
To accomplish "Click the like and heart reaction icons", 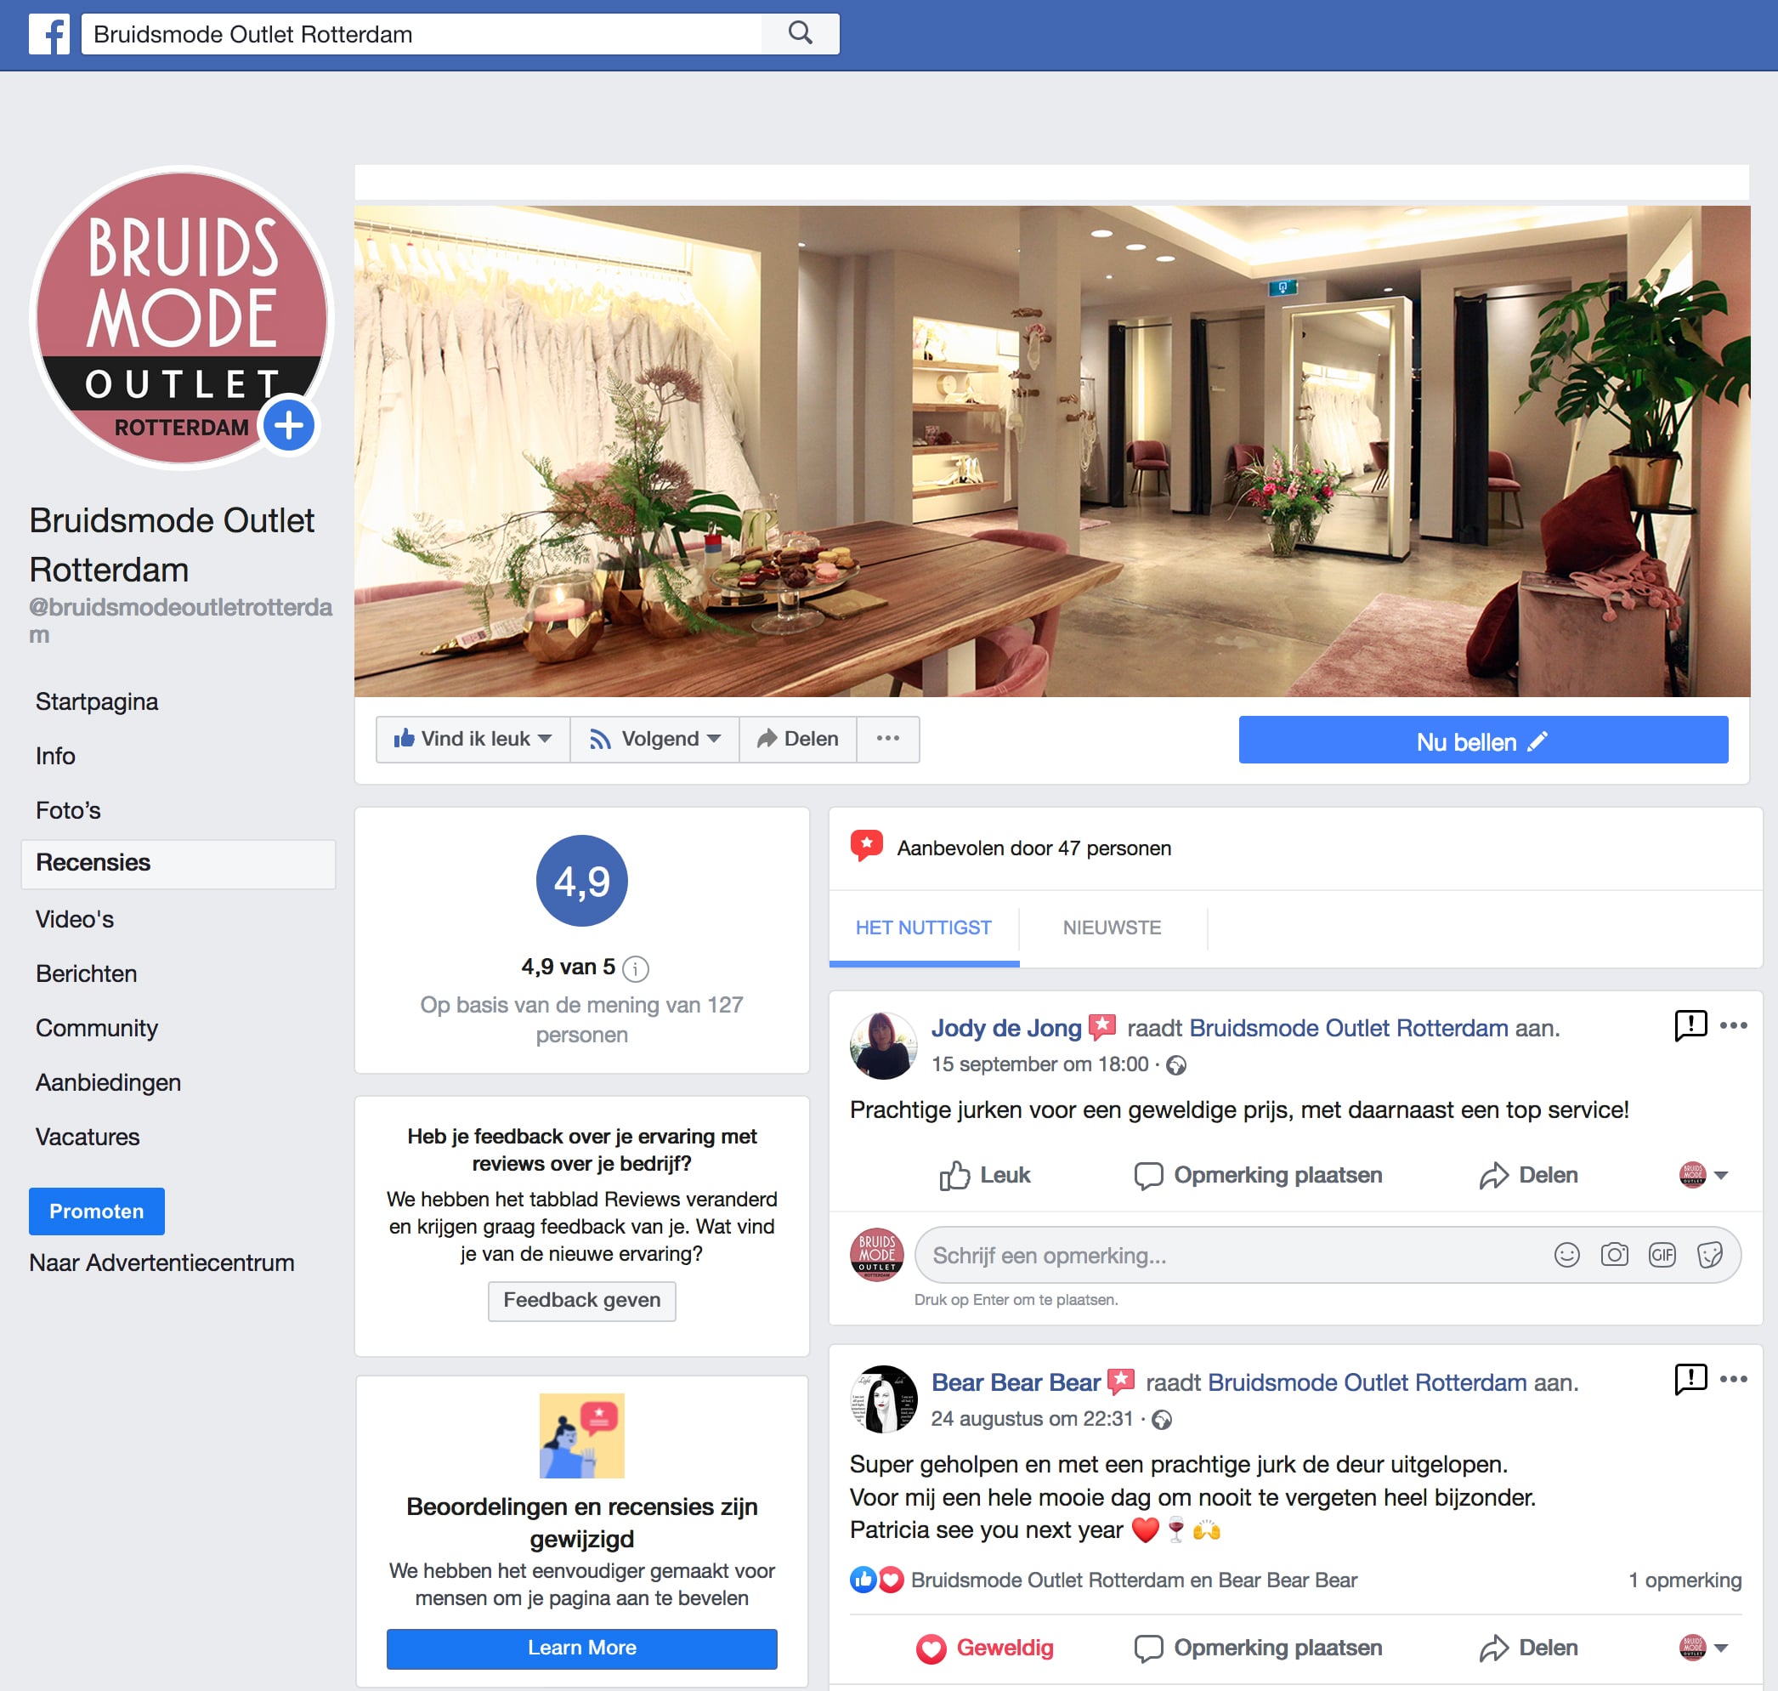I will tap(877, 1580).
